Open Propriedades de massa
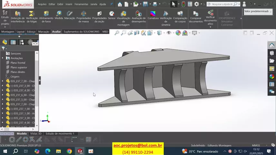 [x=84, y=16]
